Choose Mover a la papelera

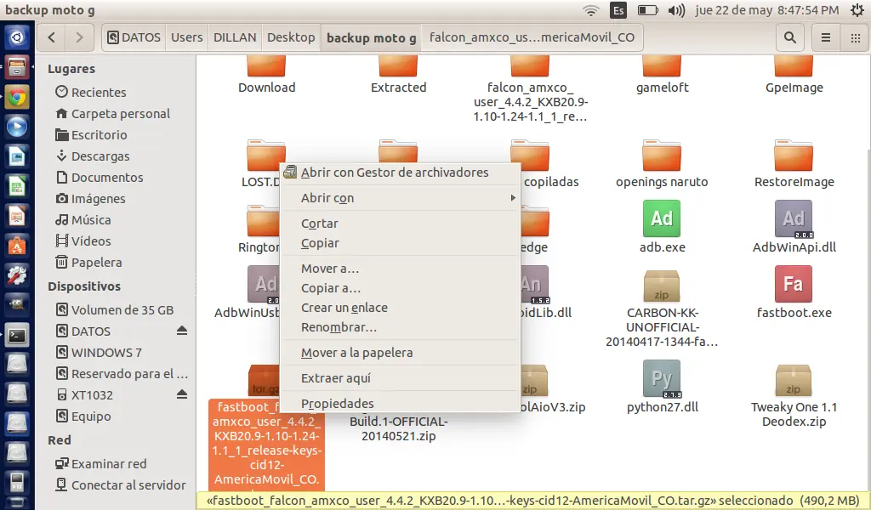tap(400, 353)
